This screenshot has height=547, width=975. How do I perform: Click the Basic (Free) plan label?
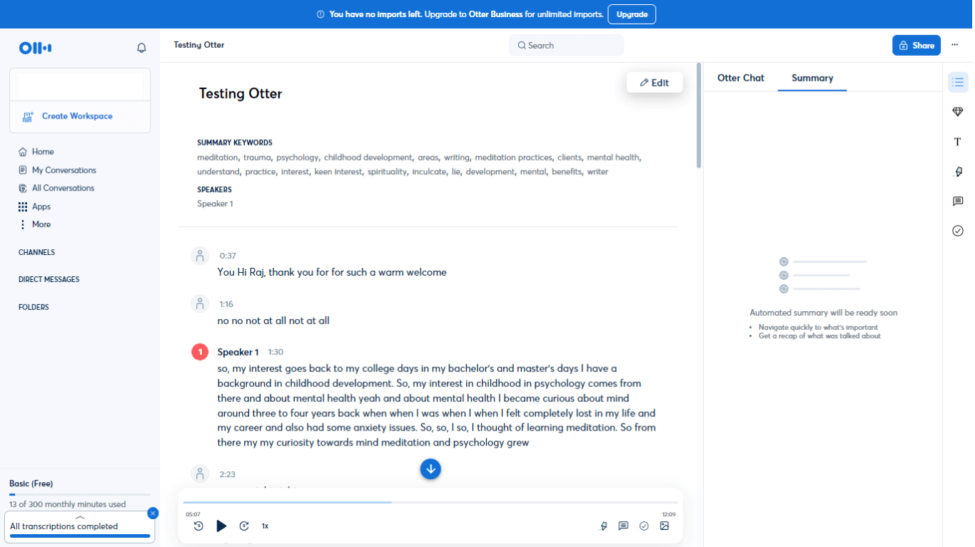pos(31,483)
